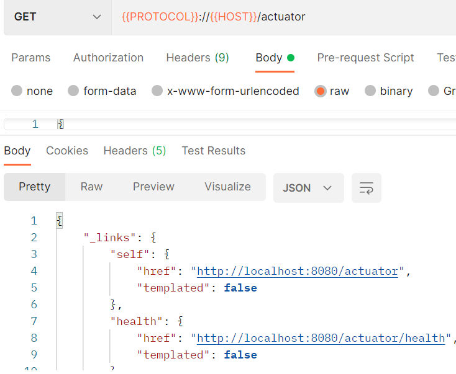This screenshot has height=374, width=456.
Task: Click the "templated" key on line 9
Action: (173, 355)
